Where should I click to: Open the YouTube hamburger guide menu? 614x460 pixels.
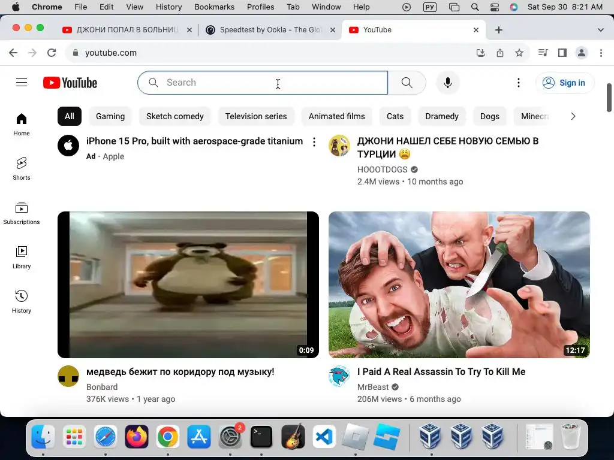pos(22,83)
